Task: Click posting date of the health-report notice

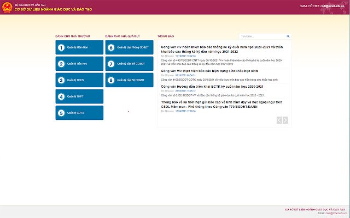Action: pos(185,75)
